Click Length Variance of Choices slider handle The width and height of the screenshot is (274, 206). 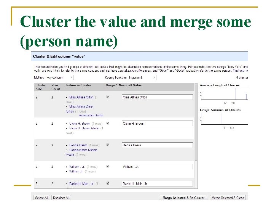click(x=201, y=119)
